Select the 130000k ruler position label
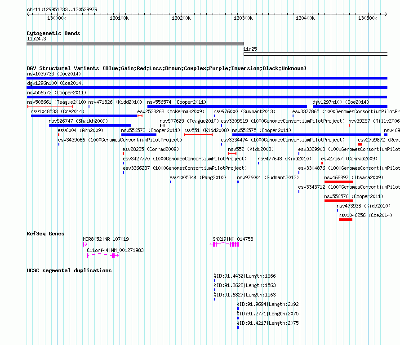This screenshot has width=400, height=345. tap(57, 18)
